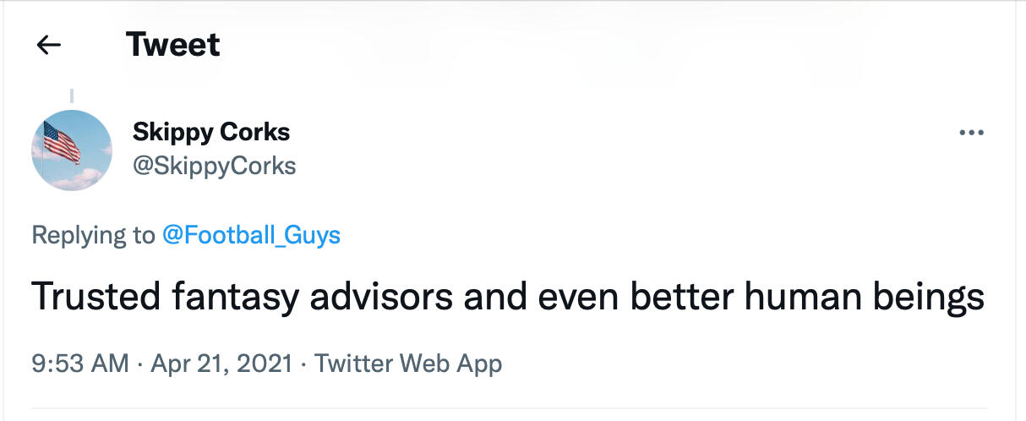
Task: Click the "Replying to" label text
Action: (x=93, y=234)
